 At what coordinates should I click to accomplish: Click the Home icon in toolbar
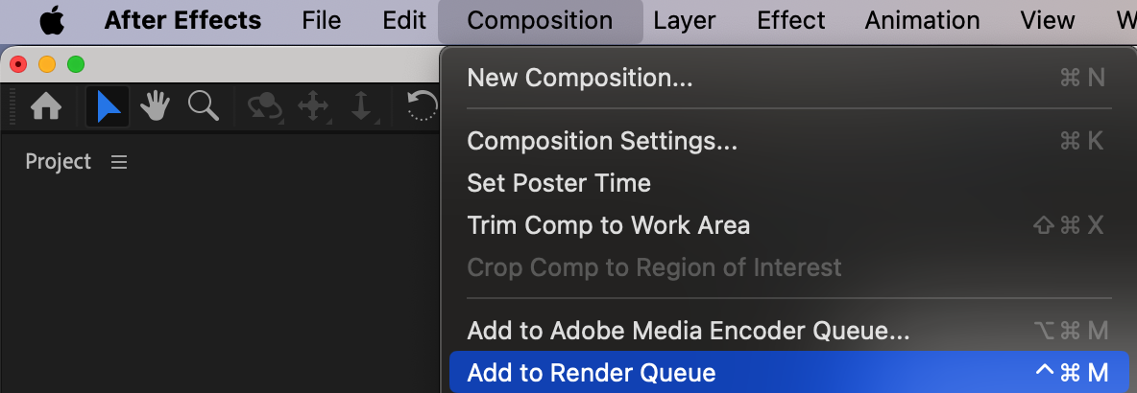tap(46, 106)
